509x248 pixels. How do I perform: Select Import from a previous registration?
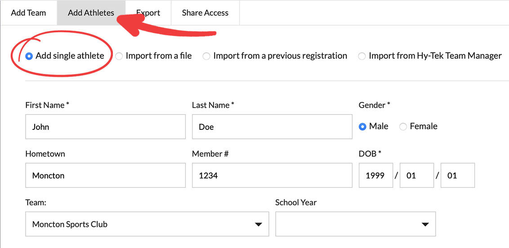pos(206,56)
